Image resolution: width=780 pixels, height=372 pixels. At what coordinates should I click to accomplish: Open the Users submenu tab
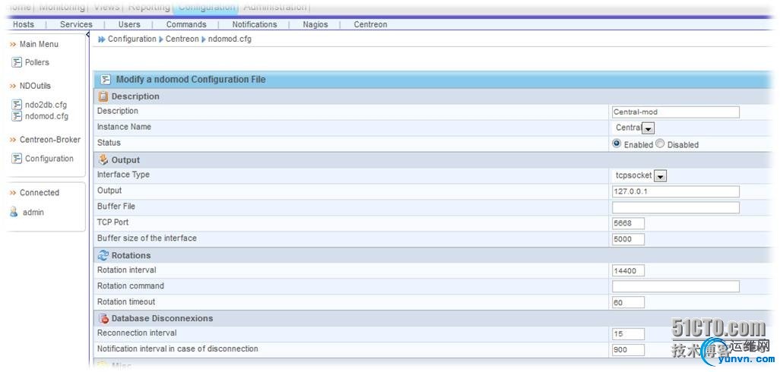point(129,24)
